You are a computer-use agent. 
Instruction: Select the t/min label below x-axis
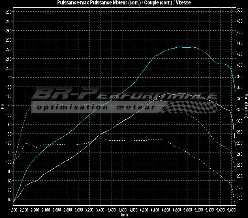124,216
